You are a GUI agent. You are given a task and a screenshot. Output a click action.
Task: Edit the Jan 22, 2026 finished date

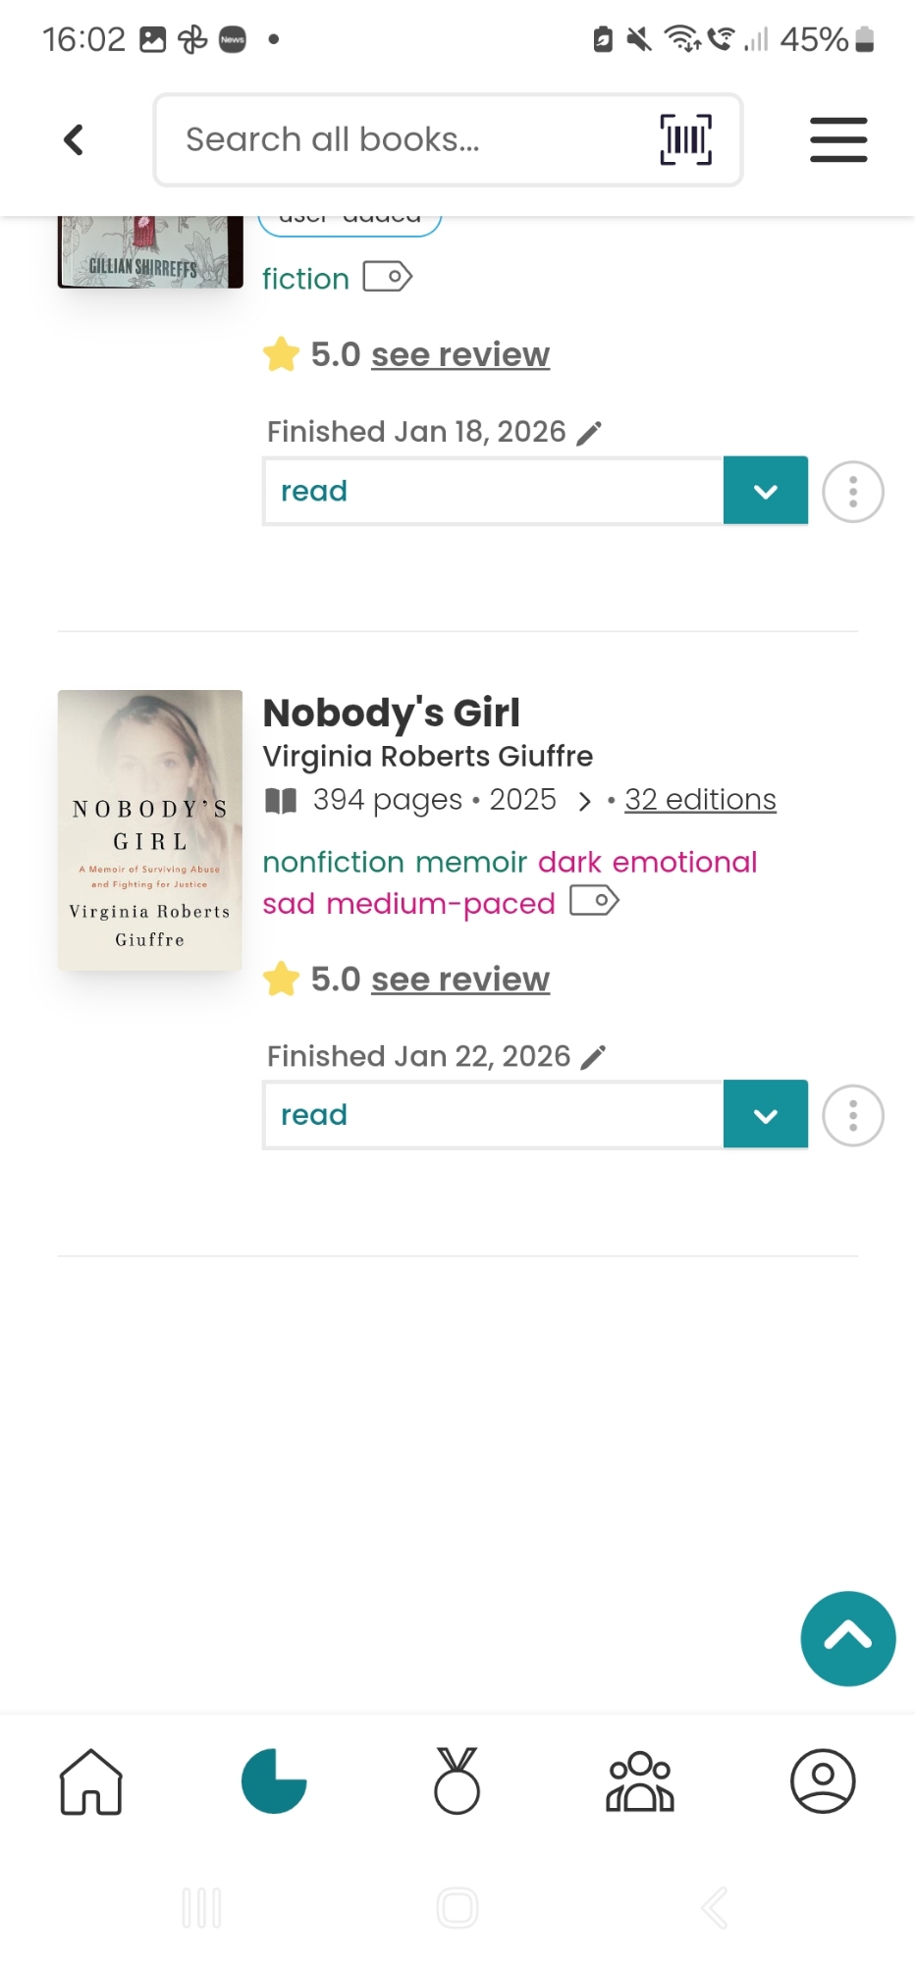point(593,1057)
